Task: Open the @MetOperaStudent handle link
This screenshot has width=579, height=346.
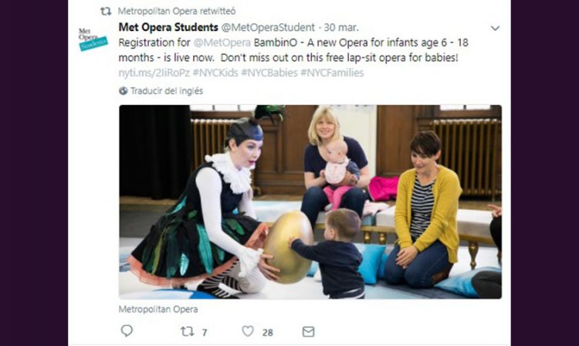Action: pos(268,28)
